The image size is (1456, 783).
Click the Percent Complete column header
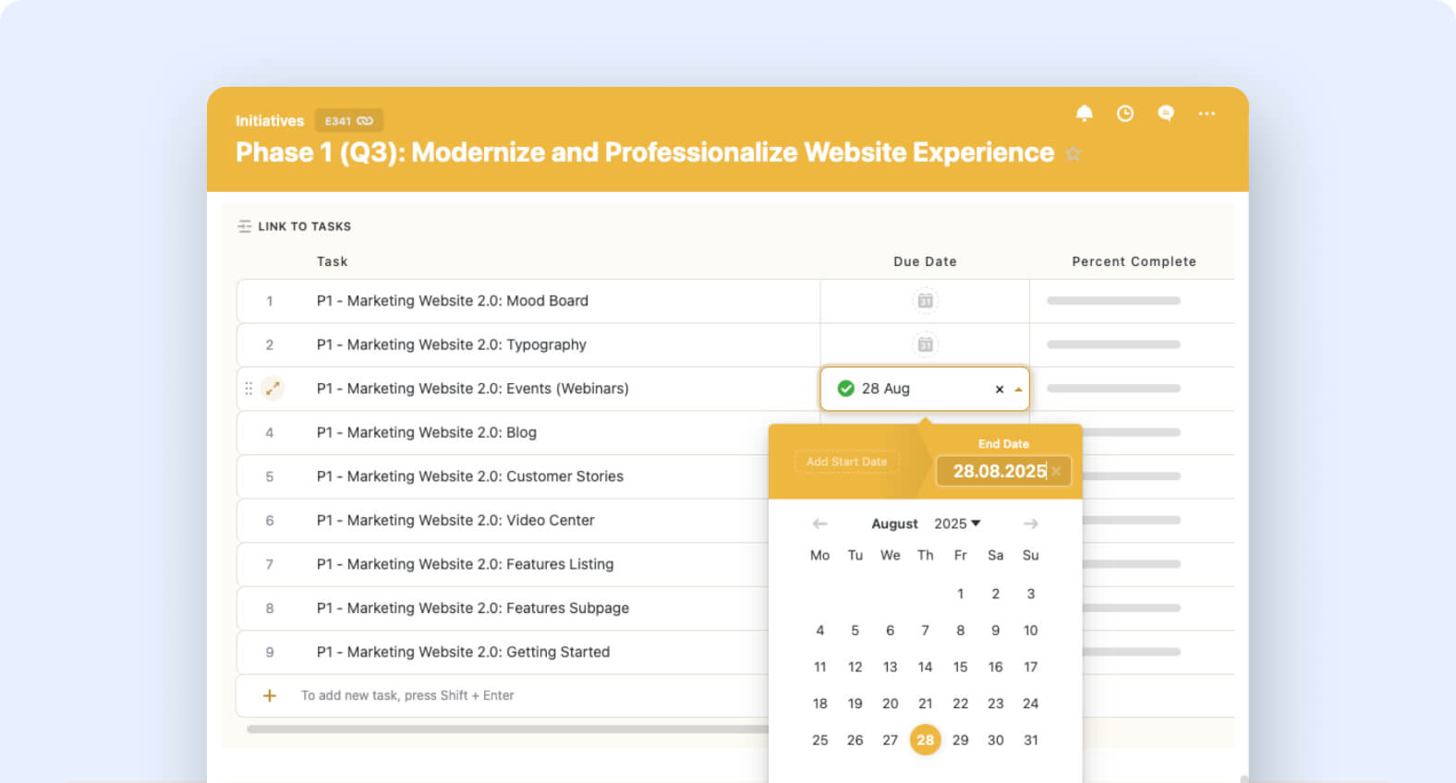1134,261
